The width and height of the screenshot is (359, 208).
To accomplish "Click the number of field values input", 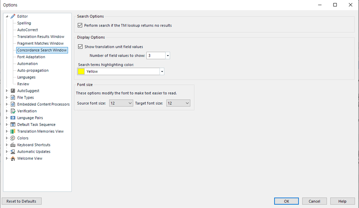I will [156, 55].
